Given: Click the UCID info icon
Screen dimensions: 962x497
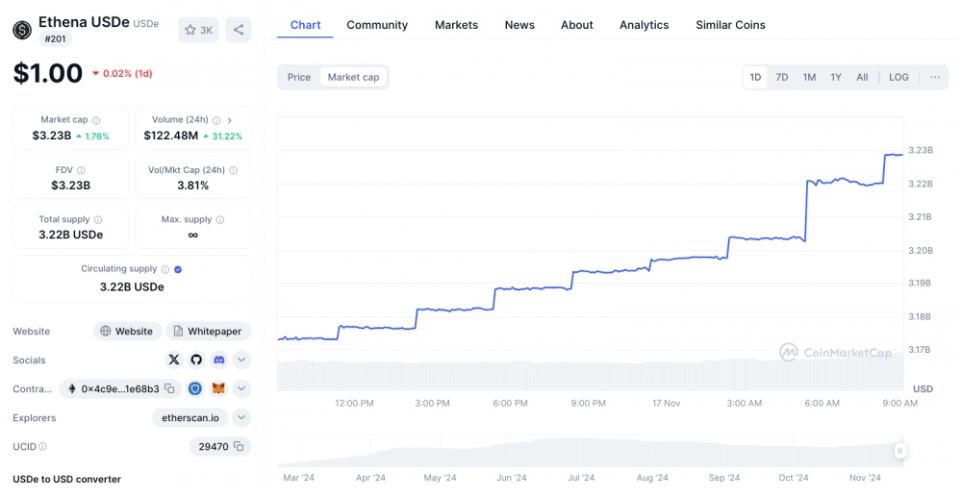Looking at the screenshot, I should coord(43,447).
